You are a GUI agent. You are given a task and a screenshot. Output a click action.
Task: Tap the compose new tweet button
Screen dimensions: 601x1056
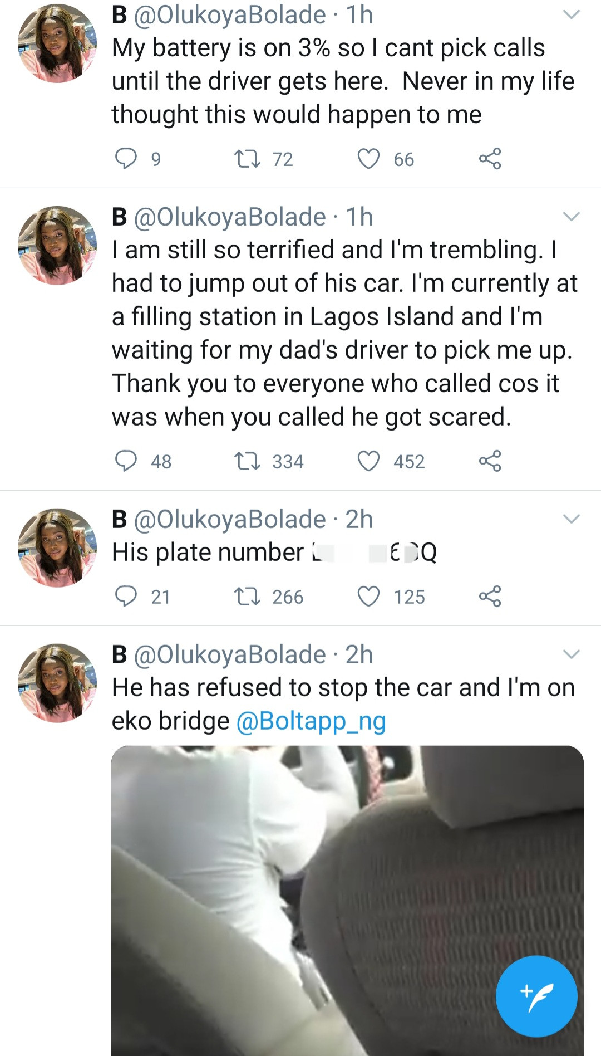(536, 996)
